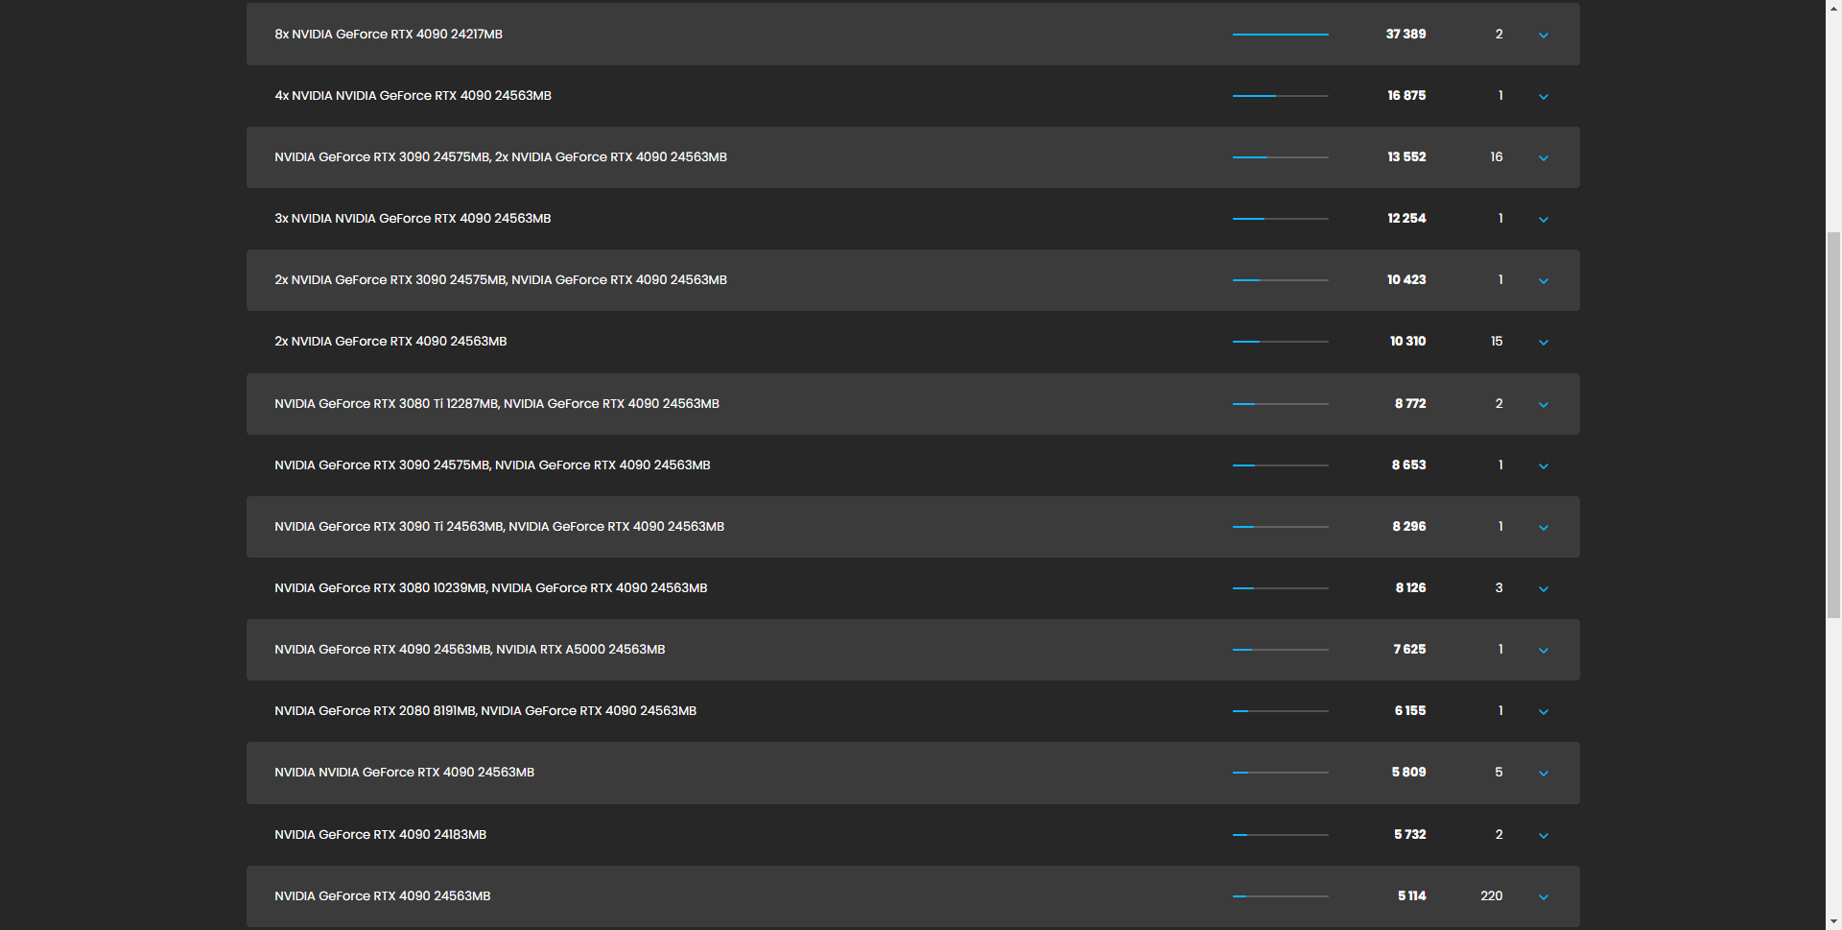
Task: Expand 3x NVIDIA RTX 4090 24563MB entry
Action: point(1544,219)
